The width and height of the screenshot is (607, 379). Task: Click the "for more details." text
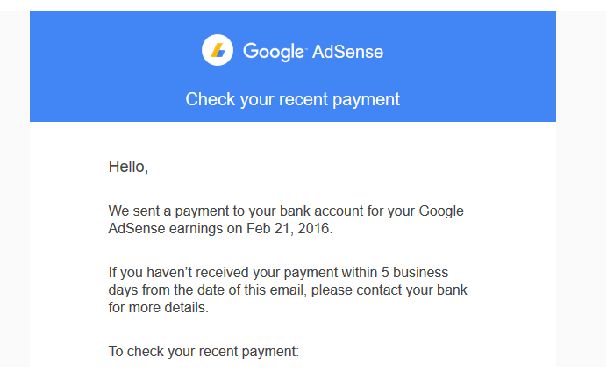[x=158, y=308]
